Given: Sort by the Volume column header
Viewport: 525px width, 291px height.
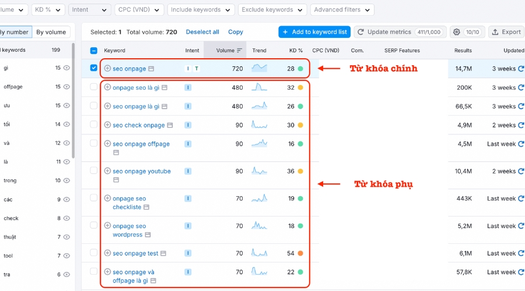Looking at the screenshot, I should click(225, 51).
